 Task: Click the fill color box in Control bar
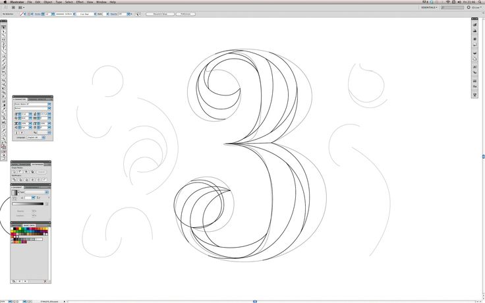pos(22,14)
